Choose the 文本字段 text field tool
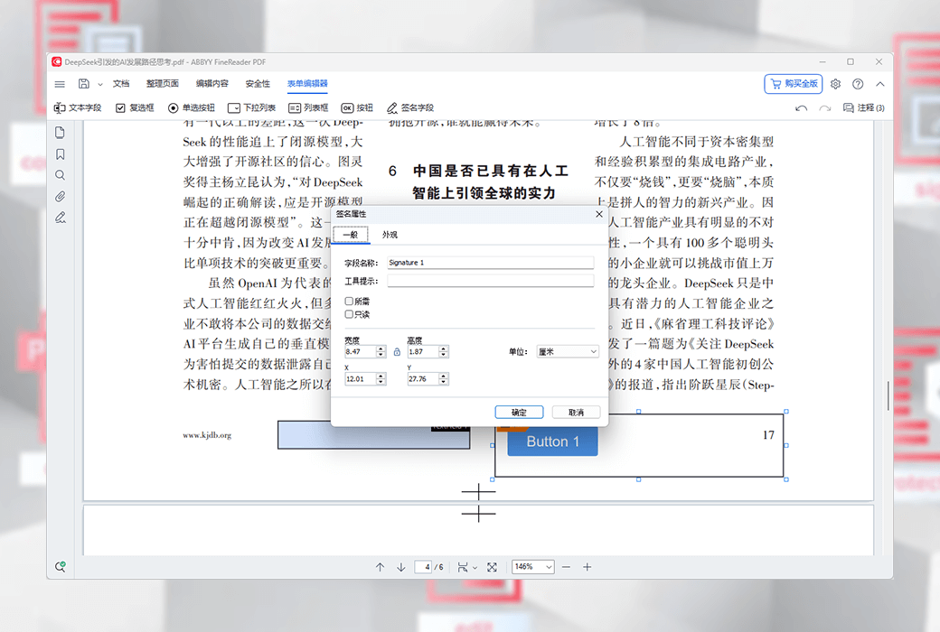Image resolution: width=940 pixels, height=632 pixels. click(x=78, y=107)
